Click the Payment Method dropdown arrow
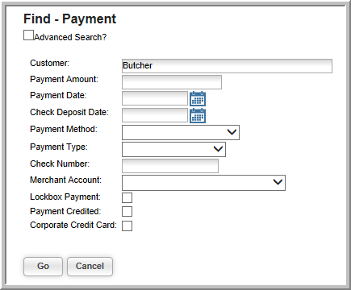351x290 pixels. (x=232, y=132)
